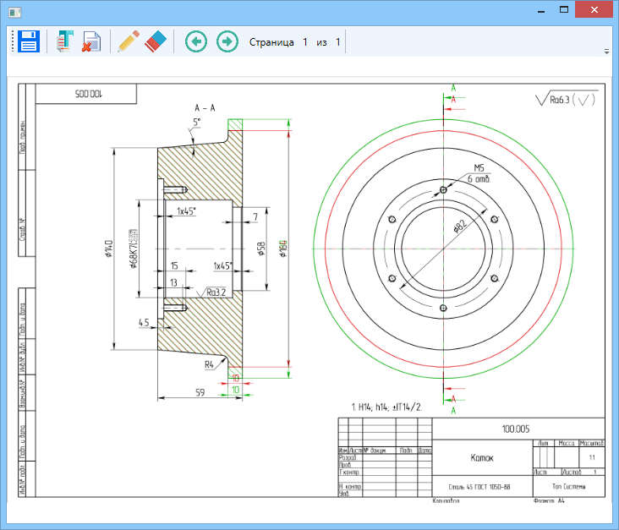
Task: Click the delete page icon with red X
Action: point(91,41)
